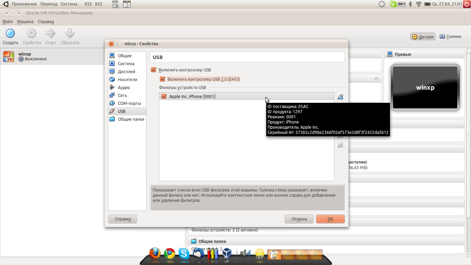
Task: Click the bottom greyed USB filter icon
Action: click(340, 145)
